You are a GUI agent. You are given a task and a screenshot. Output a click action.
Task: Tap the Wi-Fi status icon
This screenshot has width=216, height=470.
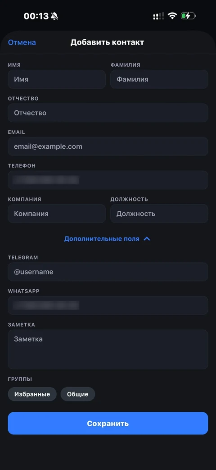pyautogui.click(x=172, y=16)
